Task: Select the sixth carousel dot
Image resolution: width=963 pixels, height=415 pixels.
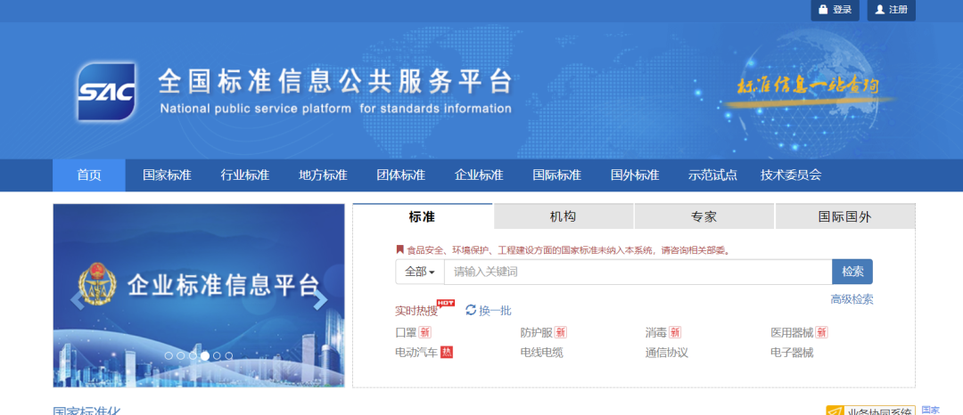Action: pyautogui.click(x=229, y=355)
